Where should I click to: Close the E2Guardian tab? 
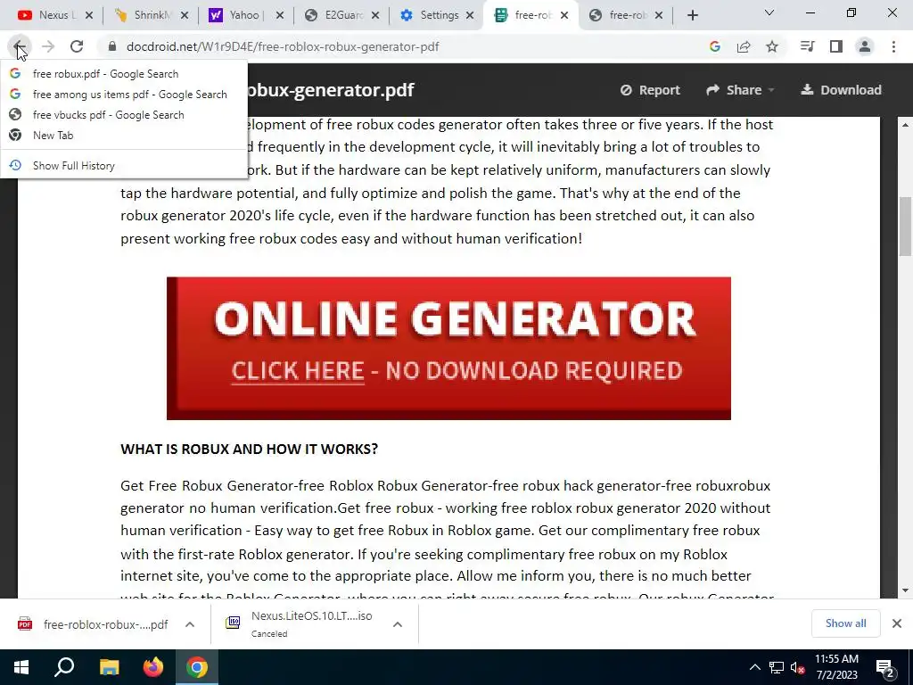click(375, 16)
